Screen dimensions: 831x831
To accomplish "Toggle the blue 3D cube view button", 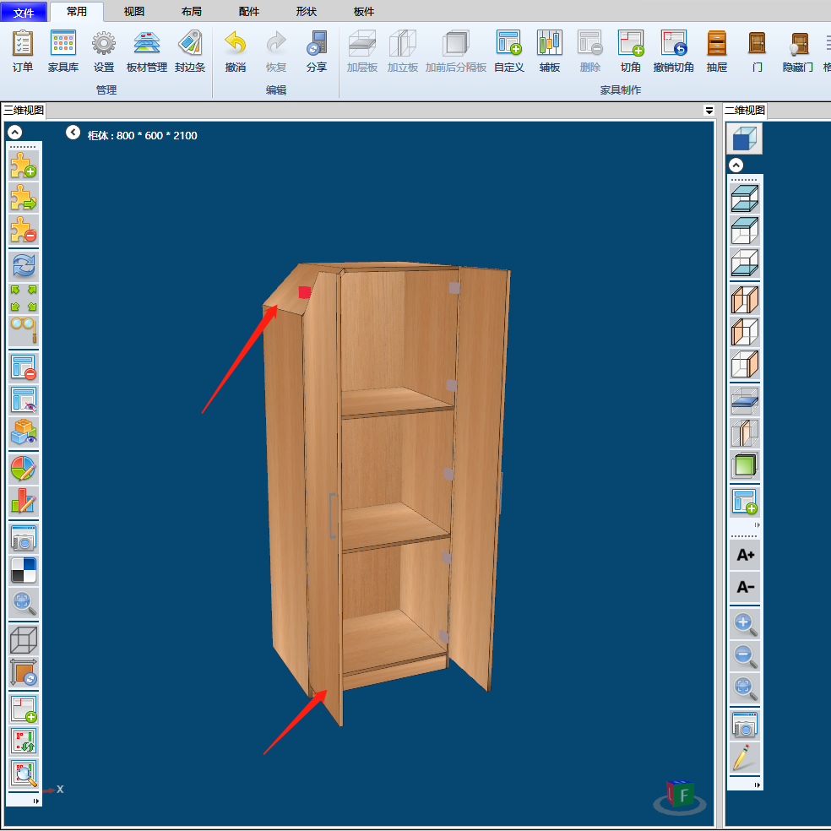I will click(745, 139).
